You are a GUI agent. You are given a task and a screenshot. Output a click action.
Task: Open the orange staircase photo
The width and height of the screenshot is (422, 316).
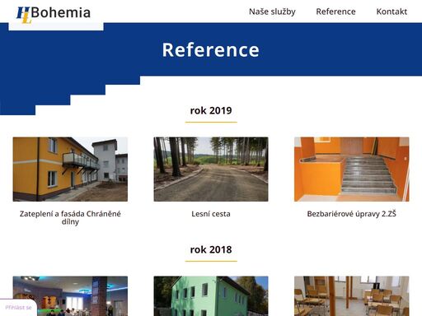352,170
